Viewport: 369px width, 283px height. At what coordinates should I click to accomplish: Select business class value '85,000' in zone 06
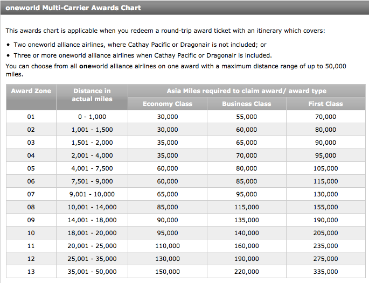[247, 181]
